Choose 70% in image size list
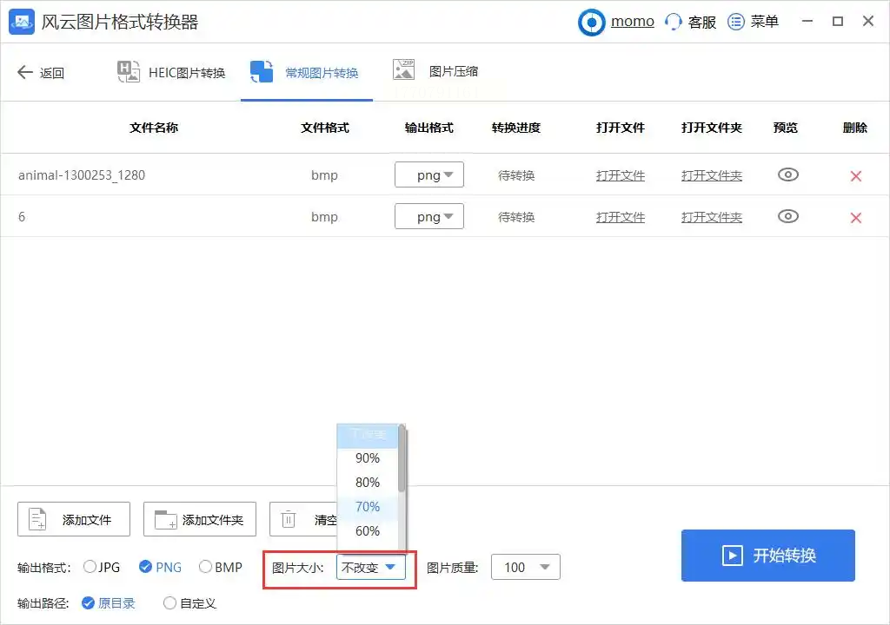Image resolution: width=890 pixels, height=625 pixels. click(x=368, y=506)
